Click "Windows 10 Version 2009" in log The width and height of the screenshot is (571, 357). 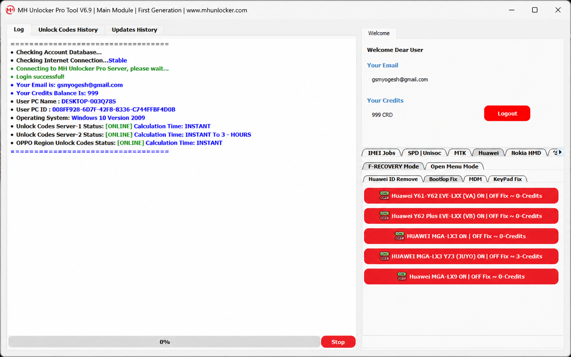pyautogui.click(x=108, y=118)
